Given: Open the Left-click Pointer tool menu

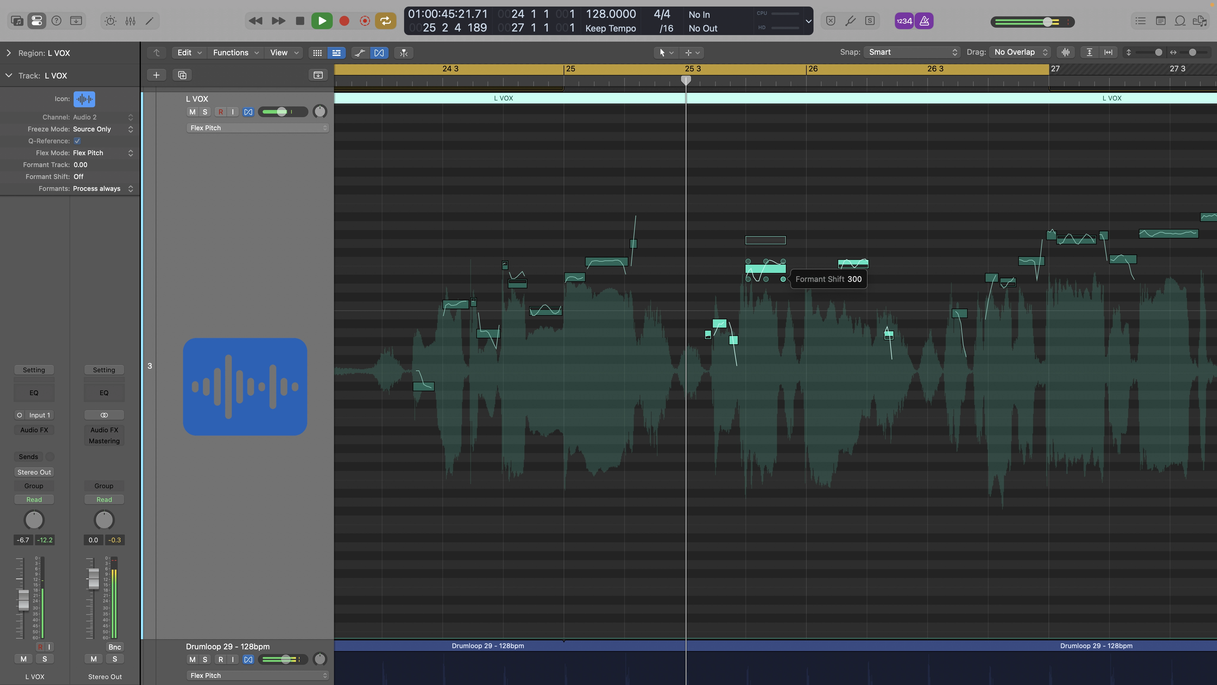Looking at the screenshot, I should tap(666, 52).
